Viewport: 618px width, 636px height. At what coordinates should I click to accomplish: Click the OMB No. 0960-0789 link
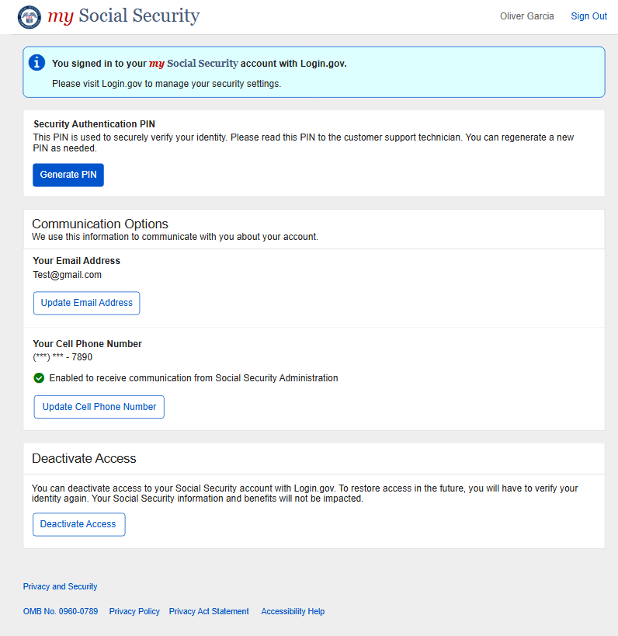click(x=61, y=611)
